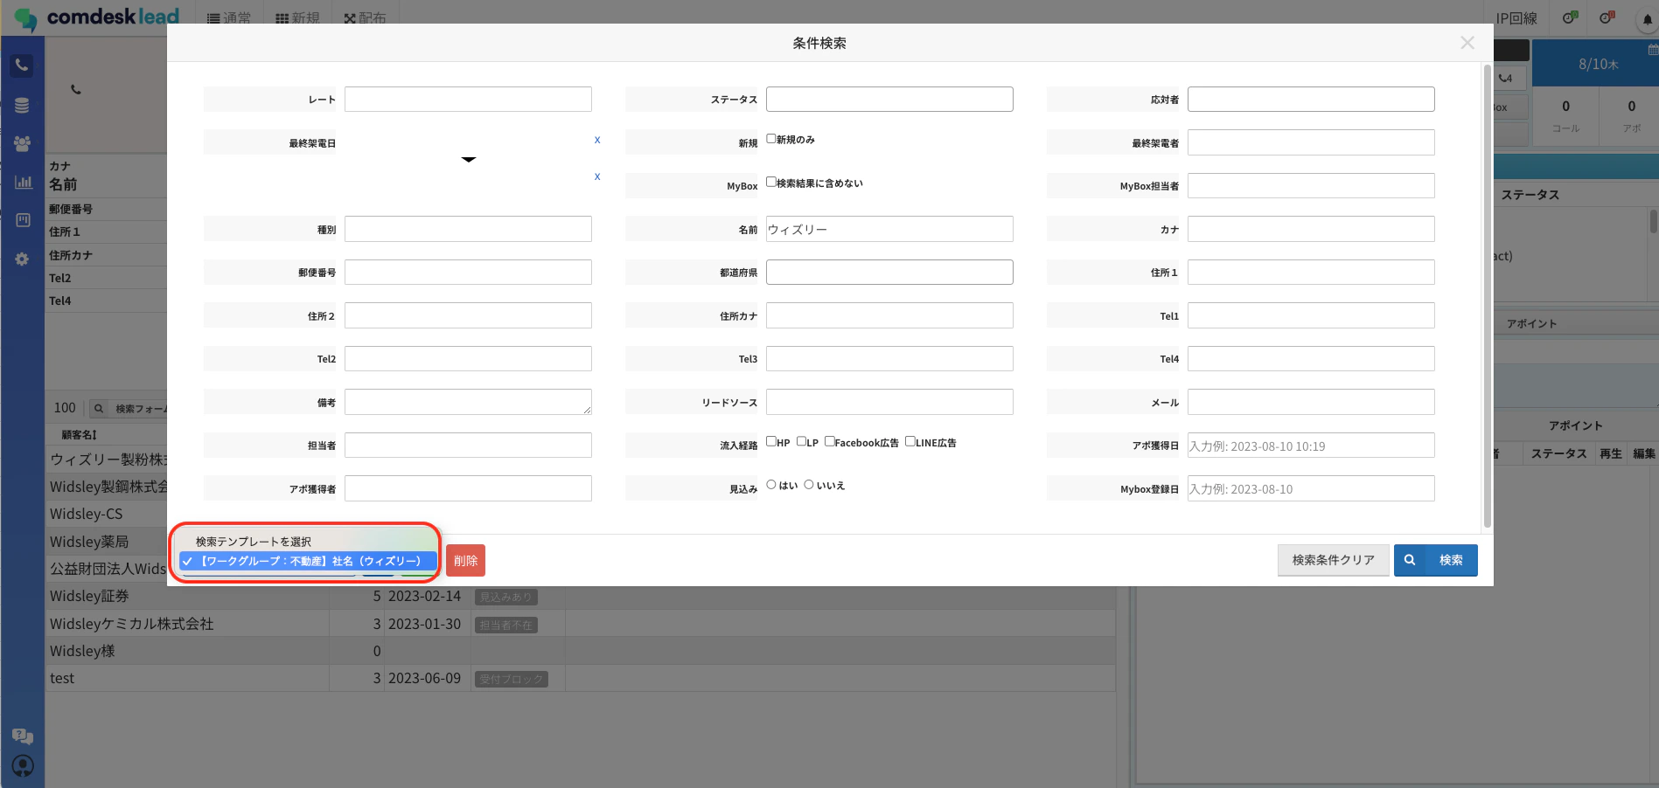Open the 都道府県 selector field
The height and width of the screenshot is (788, 1659).
tap(889, 272)
